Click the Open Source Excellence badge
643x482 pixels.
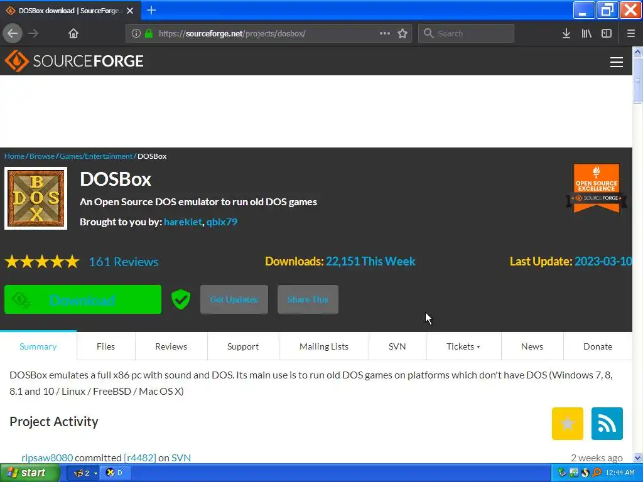[x=597, y=188]
